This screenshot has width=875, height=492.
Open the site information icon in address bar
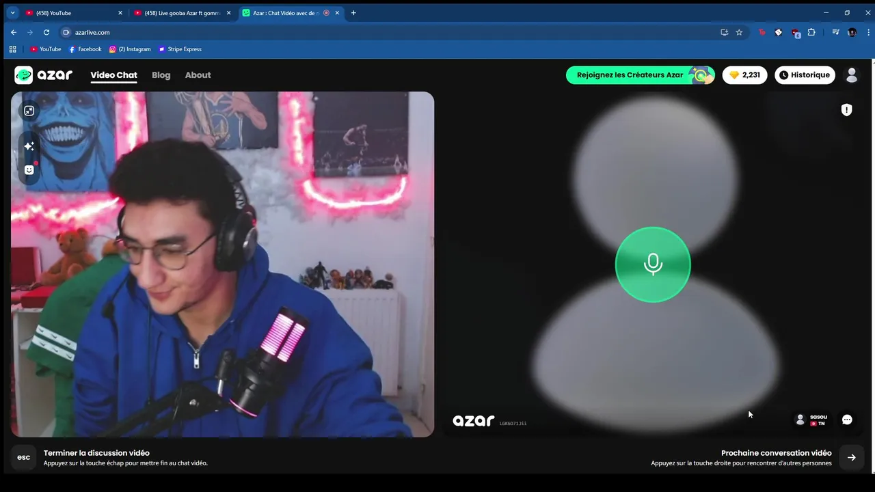coord(66,32)
